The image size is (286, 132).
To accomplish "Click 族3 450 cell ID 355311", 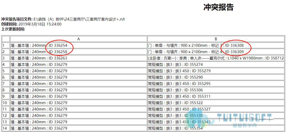I will point(216,96).
